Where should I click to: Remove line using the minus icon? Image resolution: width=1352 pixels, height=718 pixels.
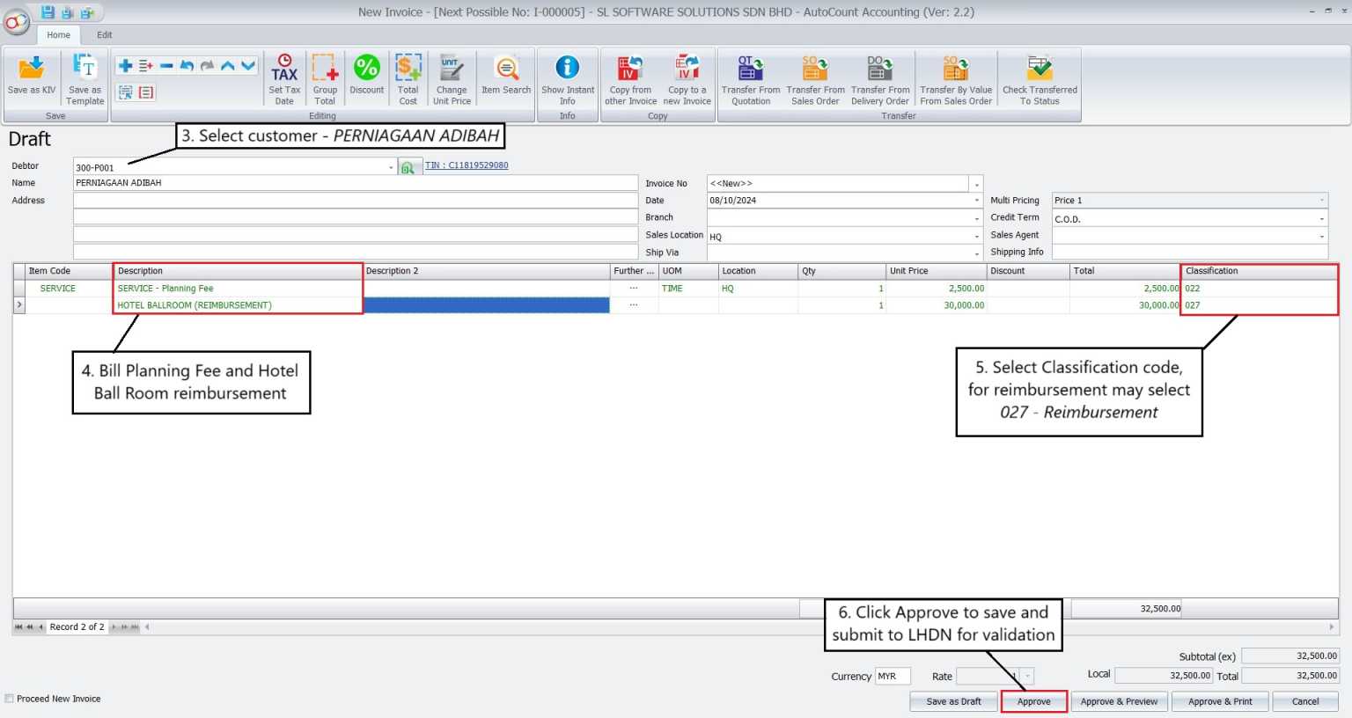[x=166, y=66]
